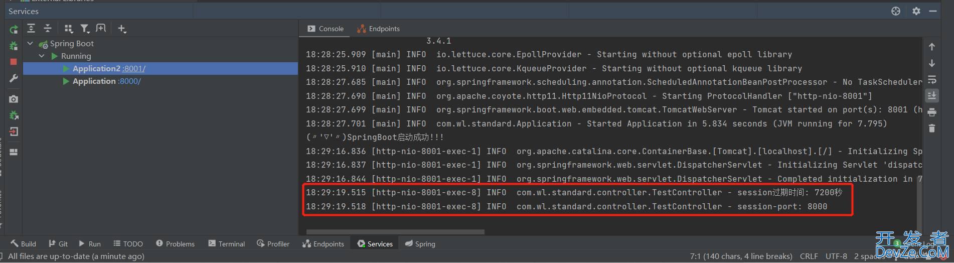
Task: Click the Services tab in bottom bar
Action: [x=375, y=244]
